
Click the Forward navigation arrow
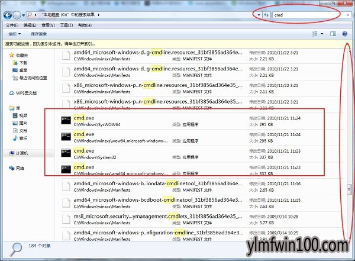[17, 15]
